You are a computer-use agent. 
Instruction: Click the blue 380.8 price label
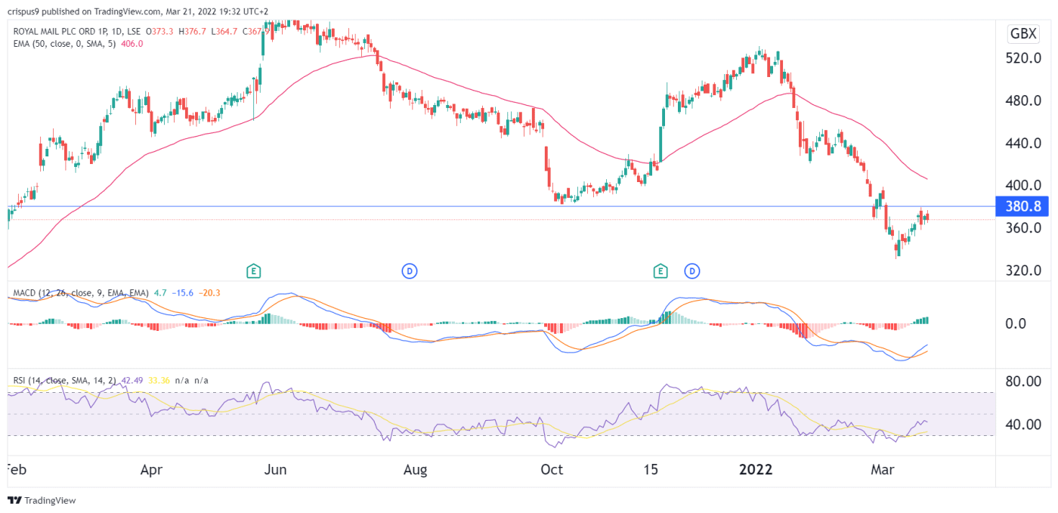coord(1022,206)
